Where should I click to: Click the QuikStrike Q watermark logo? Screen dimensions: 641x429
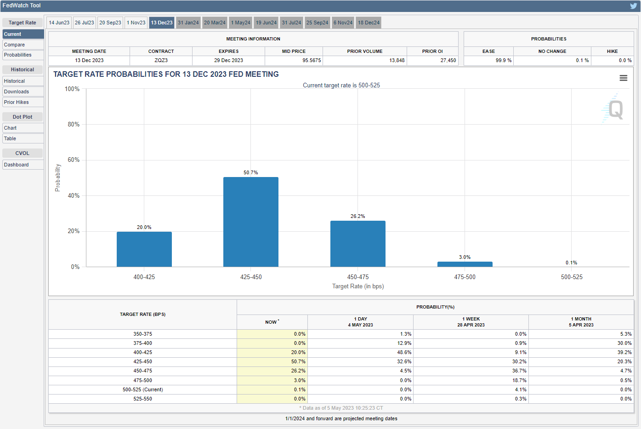point(613,109)
